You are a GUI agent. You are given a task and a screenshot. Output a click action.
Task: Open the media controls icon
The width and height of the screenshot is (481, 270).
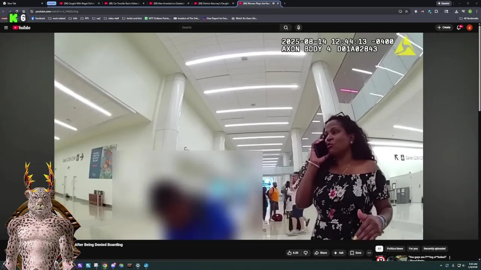click(x=463, y=11)
